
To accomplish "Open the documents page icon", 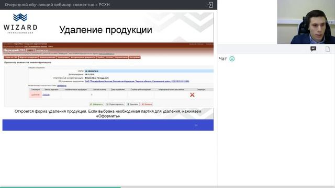I will [328, 49].
